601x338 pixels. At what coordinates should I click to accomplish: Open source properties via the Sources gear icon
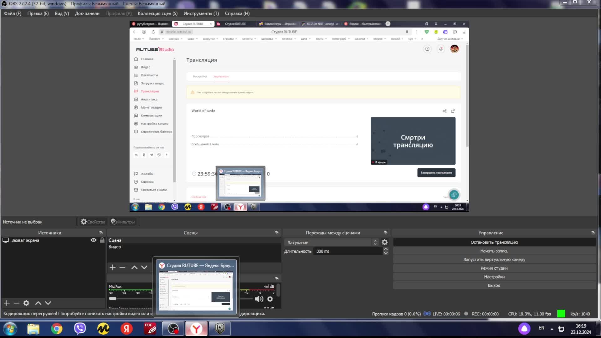pos(26,303)
